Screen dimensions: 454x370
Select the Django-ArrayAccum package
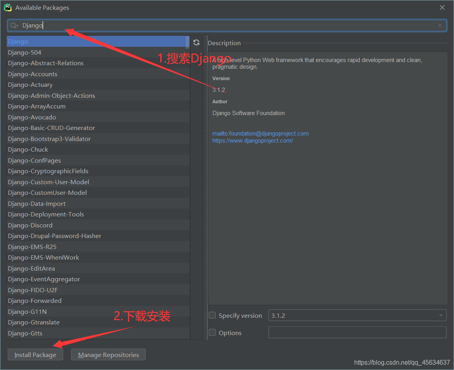click(98, 106)
